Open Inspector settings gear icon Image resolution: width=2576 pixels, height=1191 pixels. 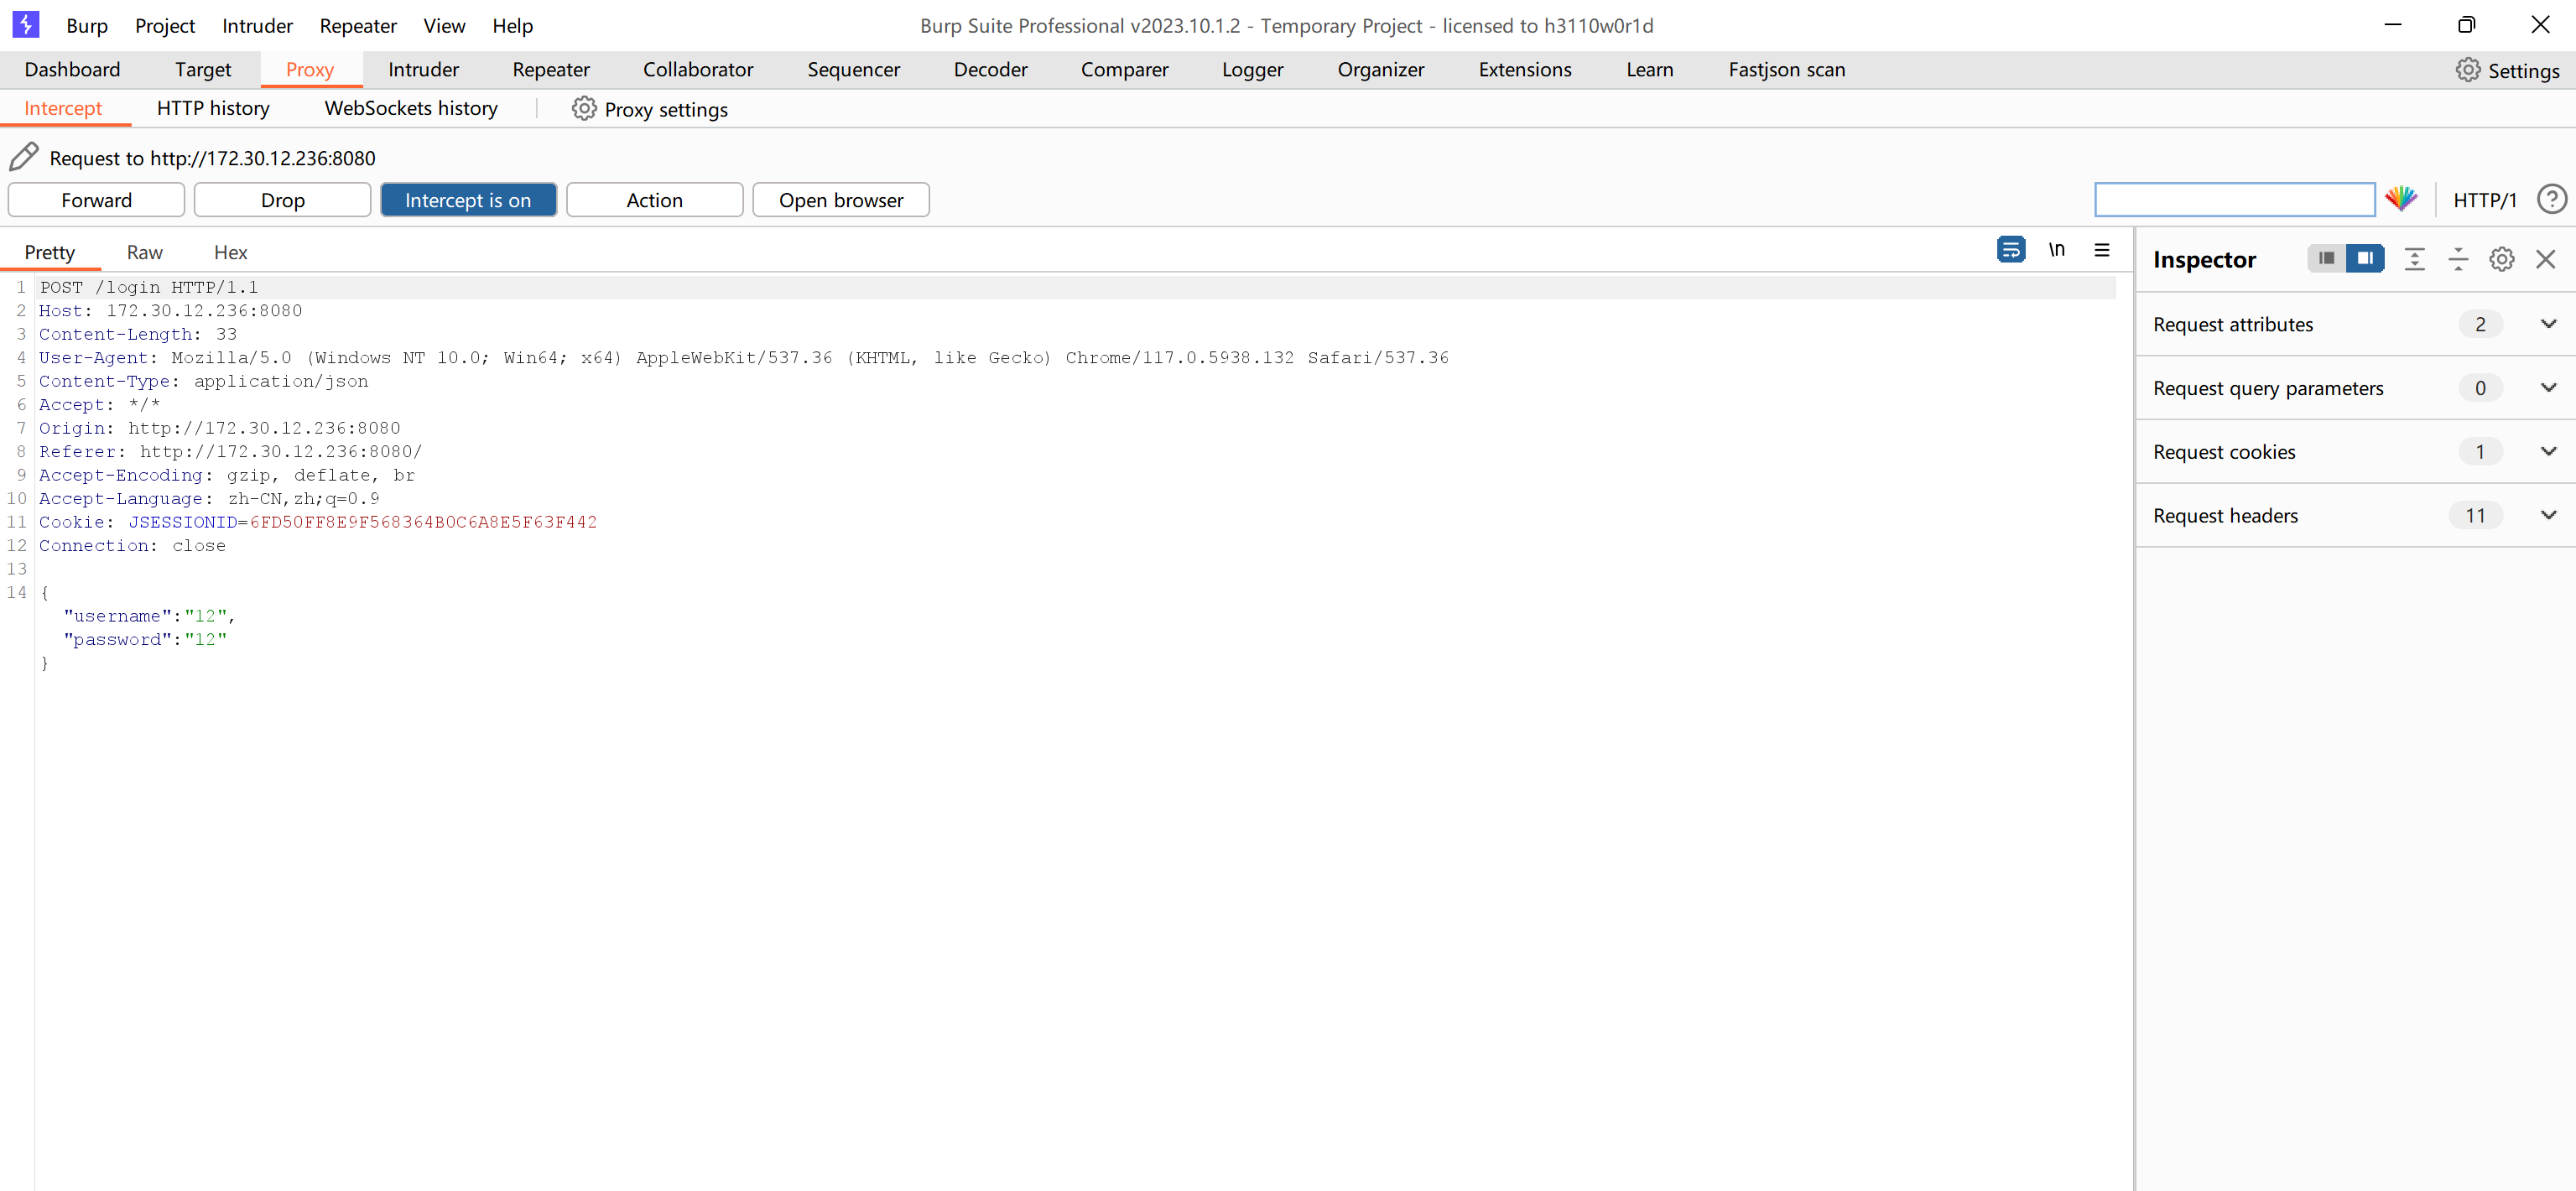2501,260
